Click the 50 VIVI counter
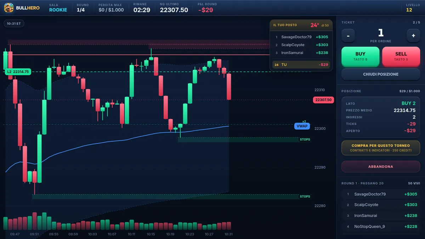Screen dimensions: 425x239 coord(414,183)
